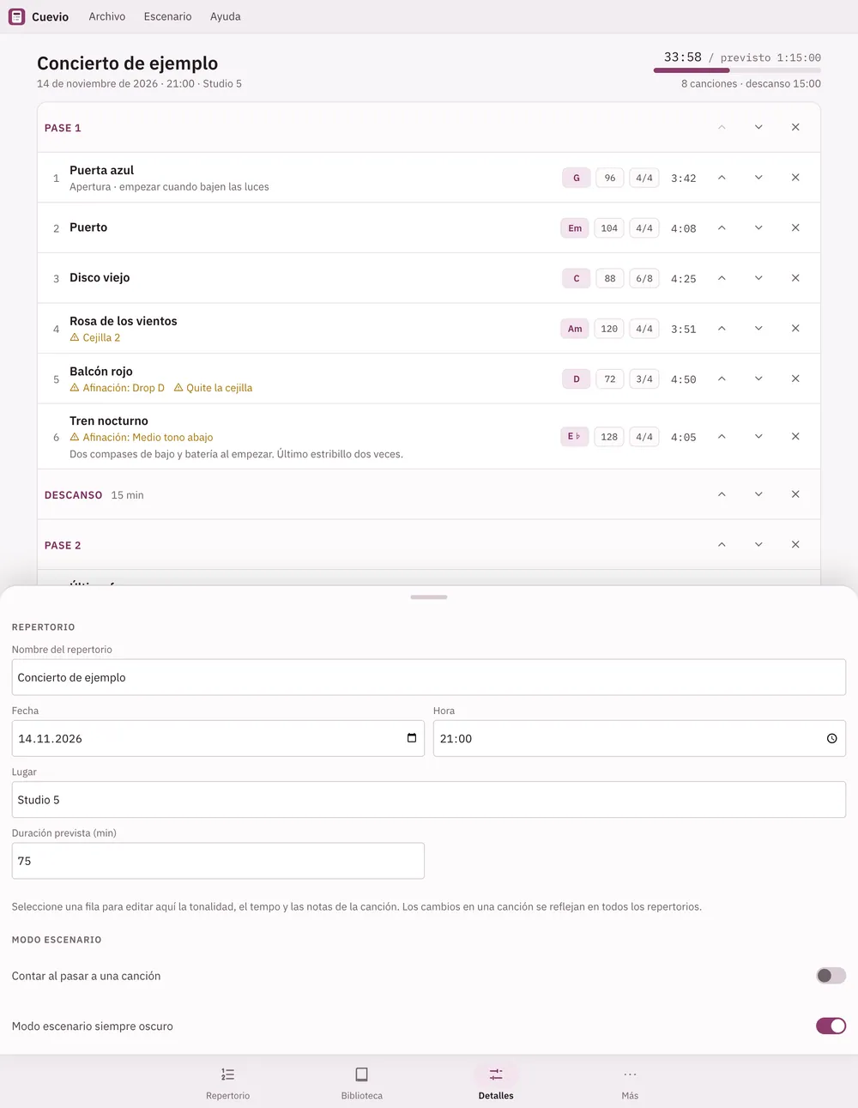Open the time picker clock icon
Screen dimensions: 858x1108
click(831, 738)
